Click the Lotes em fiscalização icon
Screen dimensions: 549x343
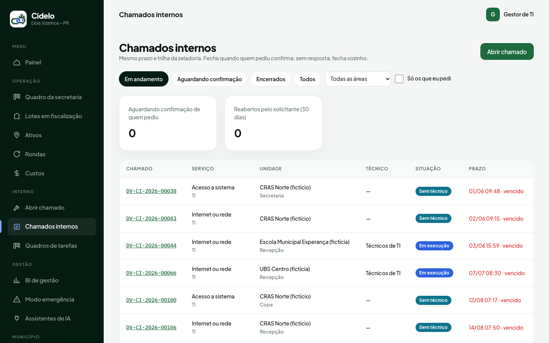tap(17, 116)
